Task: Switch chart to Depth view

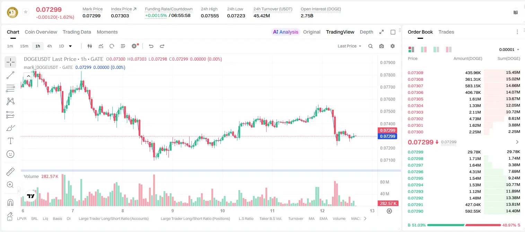Action: click(x=366, y=32)
